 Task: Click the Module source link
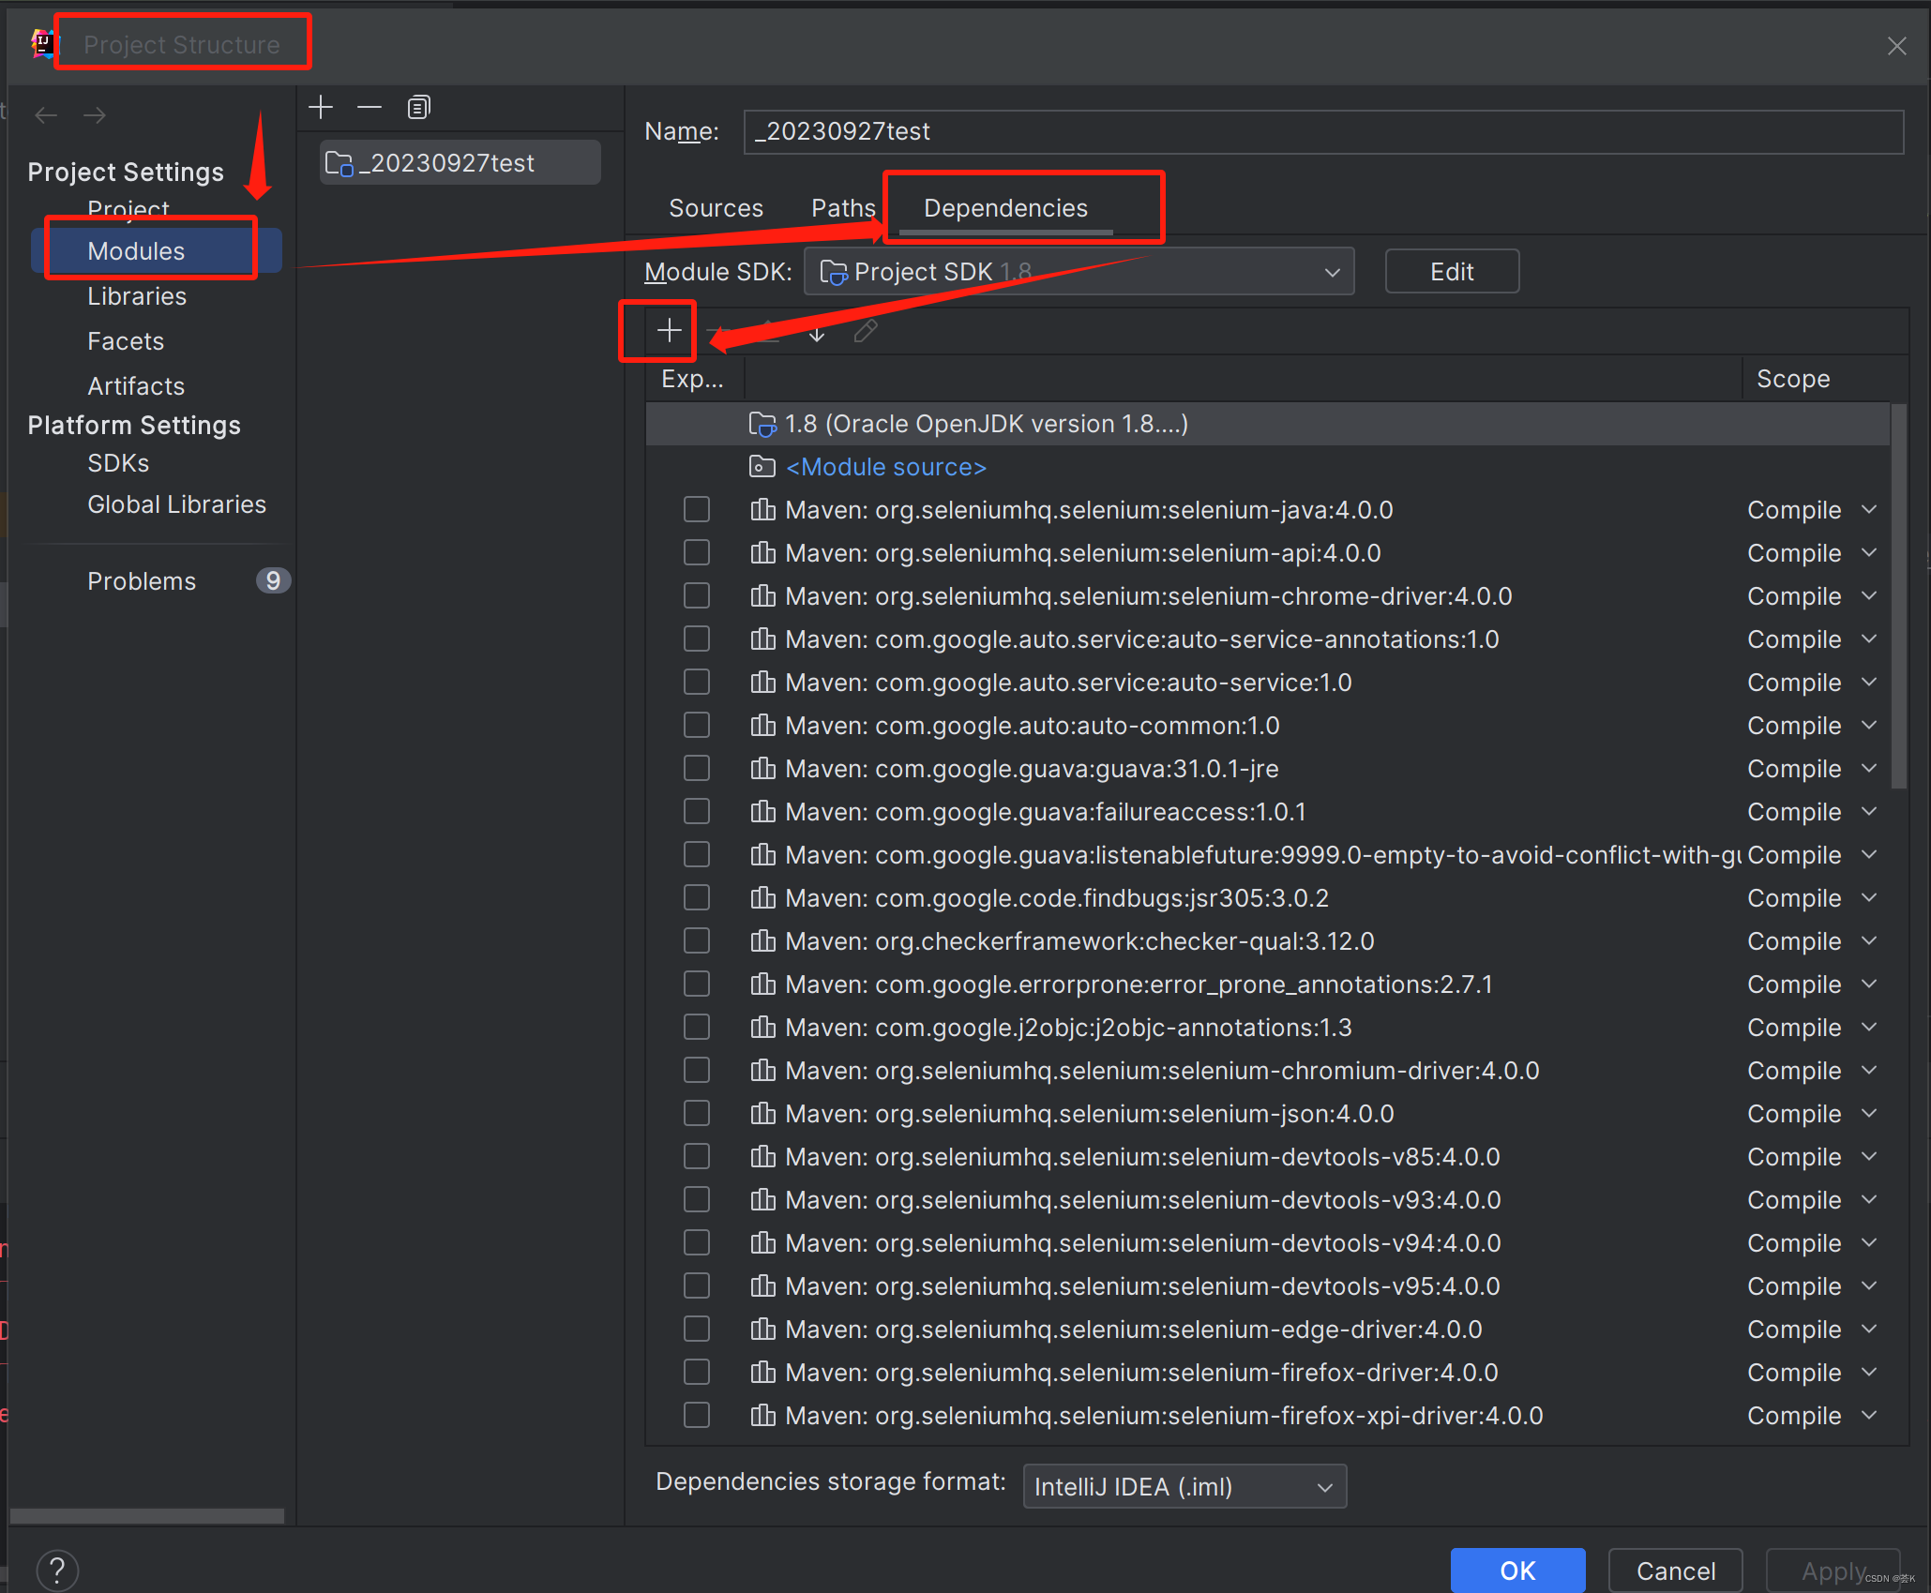point(886,467)
